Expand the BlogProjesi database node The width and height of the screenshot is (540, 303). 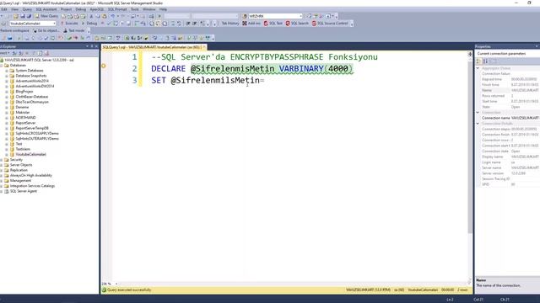(7, 92)
